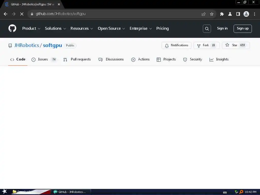Click the Sign in link
The image size is (260, 195).
coord(222,28)
